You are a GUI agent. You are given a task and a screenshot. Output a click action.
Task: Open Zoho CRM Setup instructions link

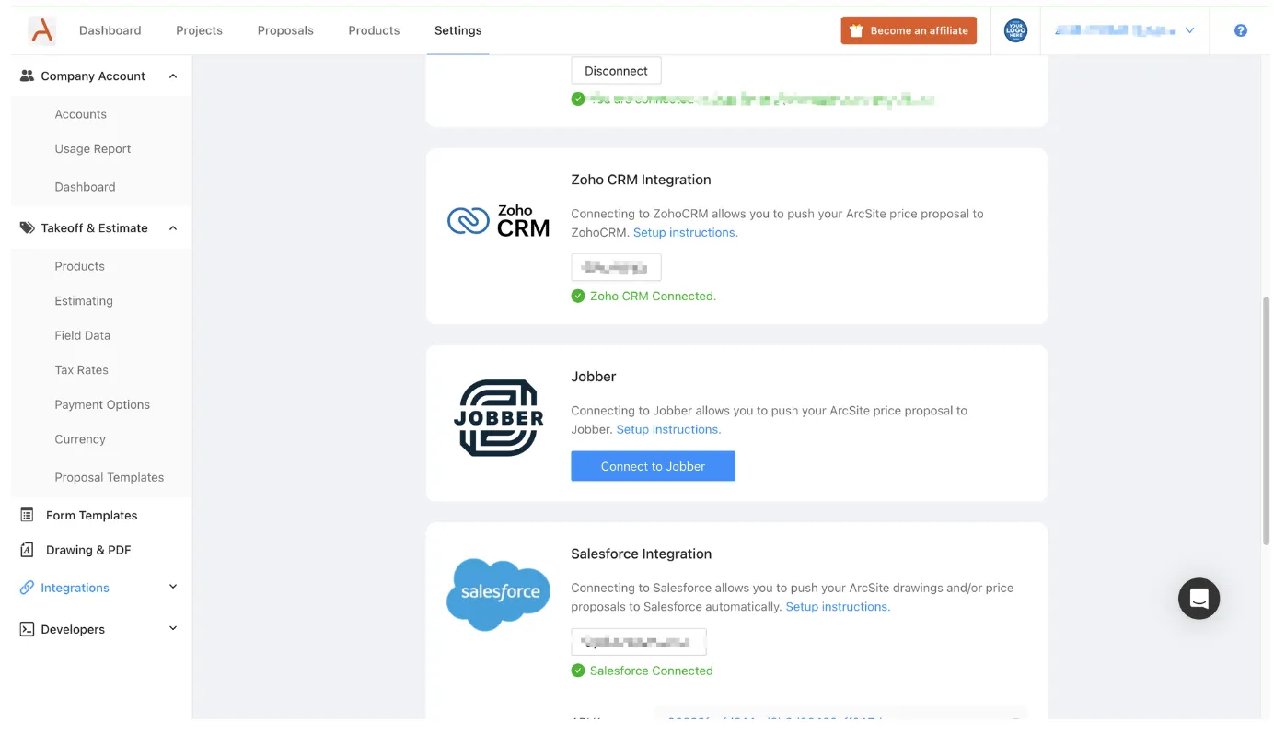pos(686,233)
